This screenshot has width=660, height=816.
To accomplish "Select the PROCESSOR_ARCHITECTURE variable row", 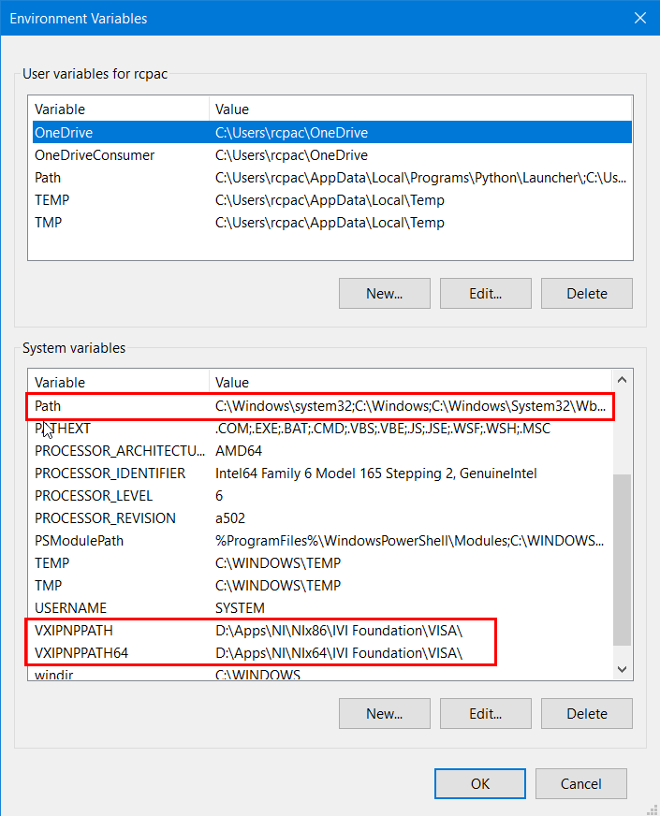I will 320,451.
